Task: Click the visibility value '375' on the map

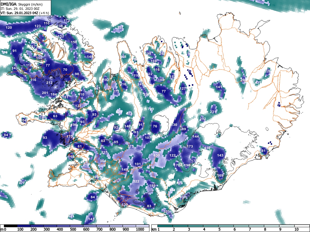Action: (131, 146)
